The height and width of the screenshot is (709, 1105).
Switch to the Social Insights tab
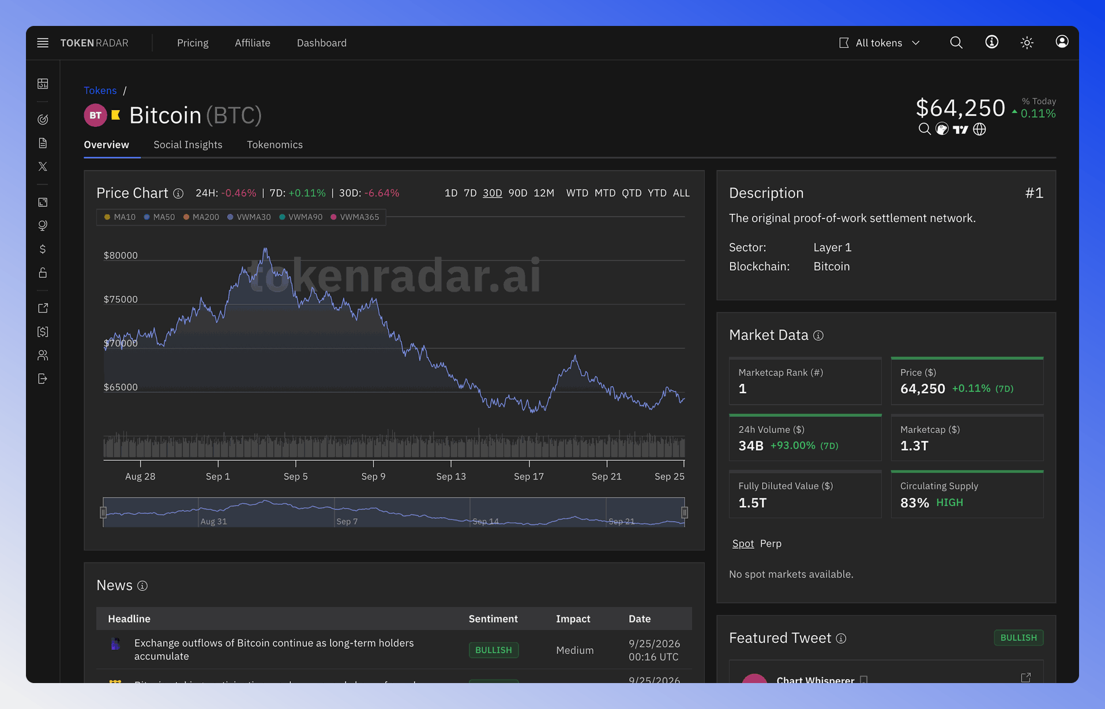188,145
